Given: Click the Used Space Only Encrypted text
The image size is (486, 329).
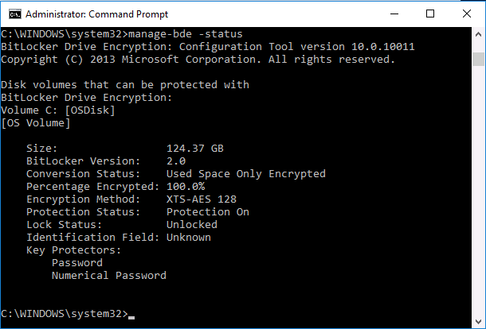Looking at the screenshot, I should click(x=246, y=174).
